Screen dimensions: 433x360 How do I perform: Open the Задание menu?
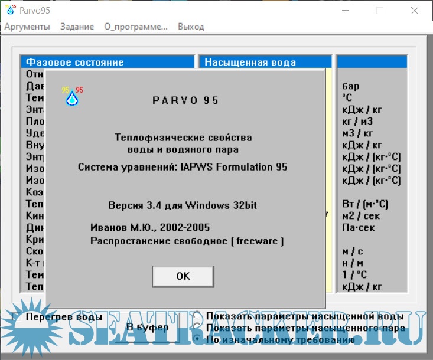point(77,27)
